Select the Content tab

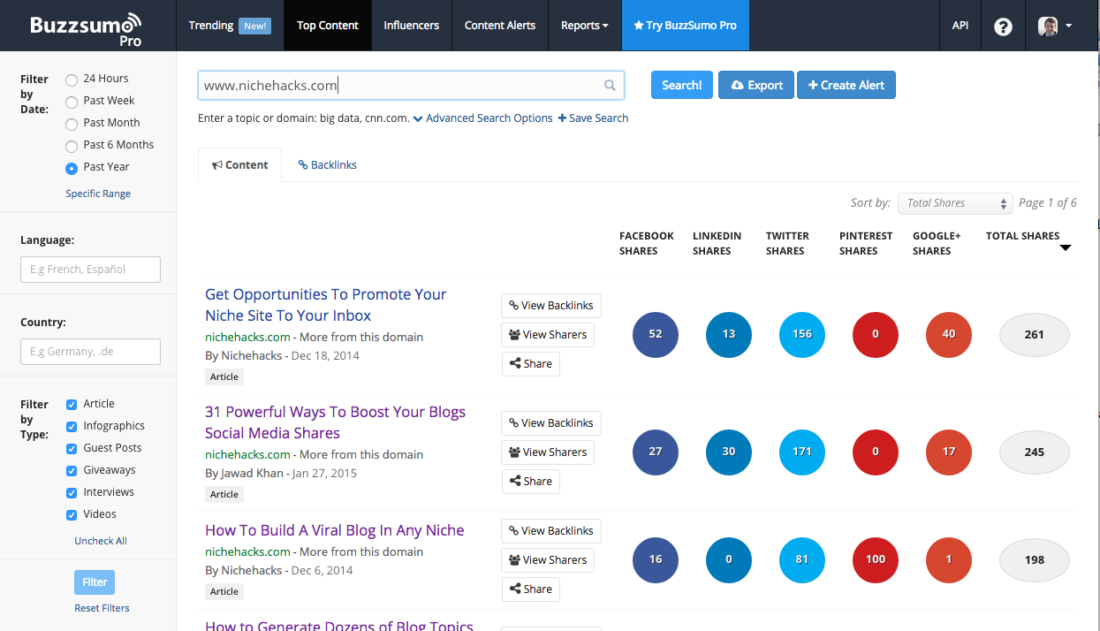click(x=240, y=165)
